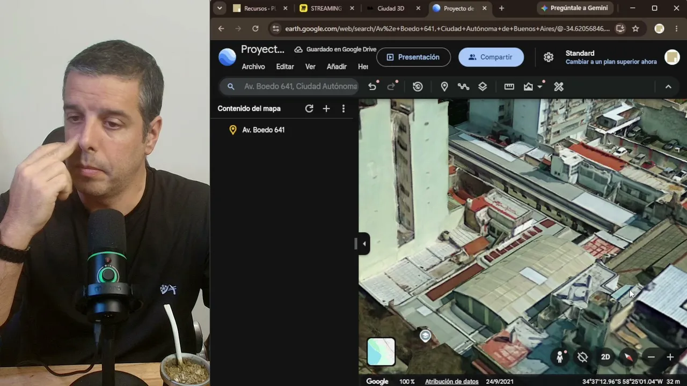The width and height of the screenshot is (687, 386).
Task: Open map contents more options menu
Action: pos(343,108)
